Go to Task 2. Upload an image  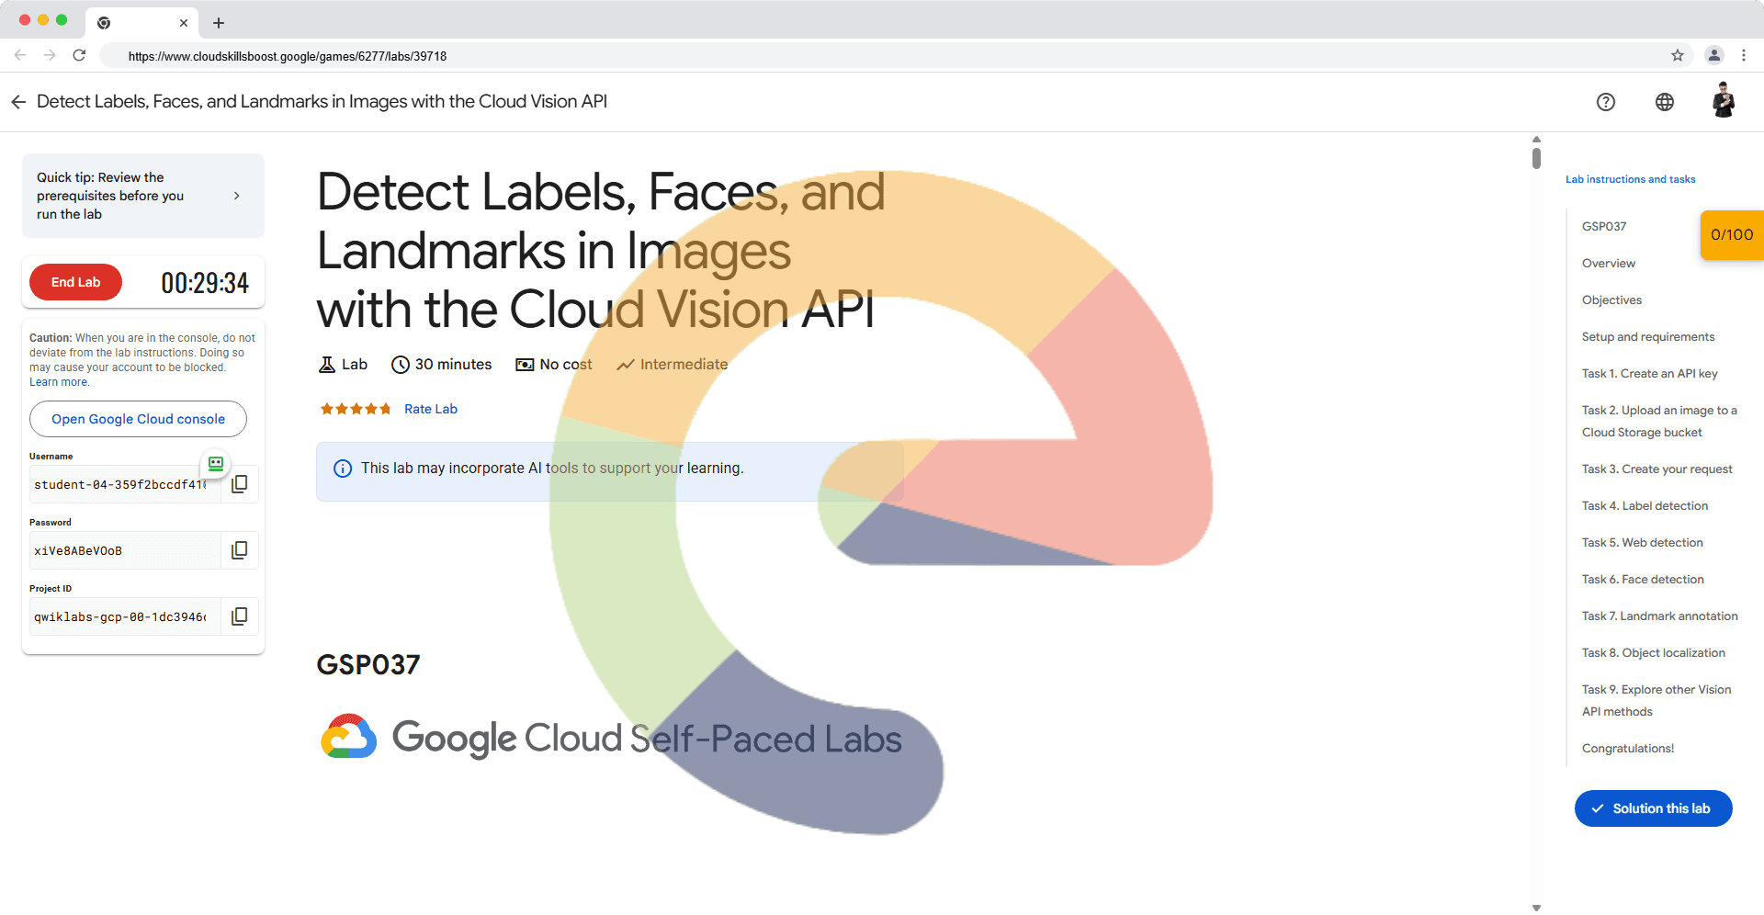click(1659, 421)
